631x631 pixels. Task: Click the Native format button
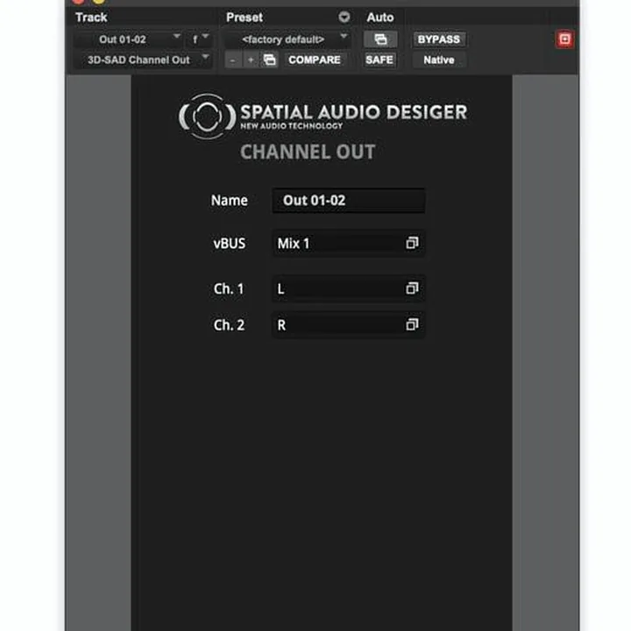(439, 60)
